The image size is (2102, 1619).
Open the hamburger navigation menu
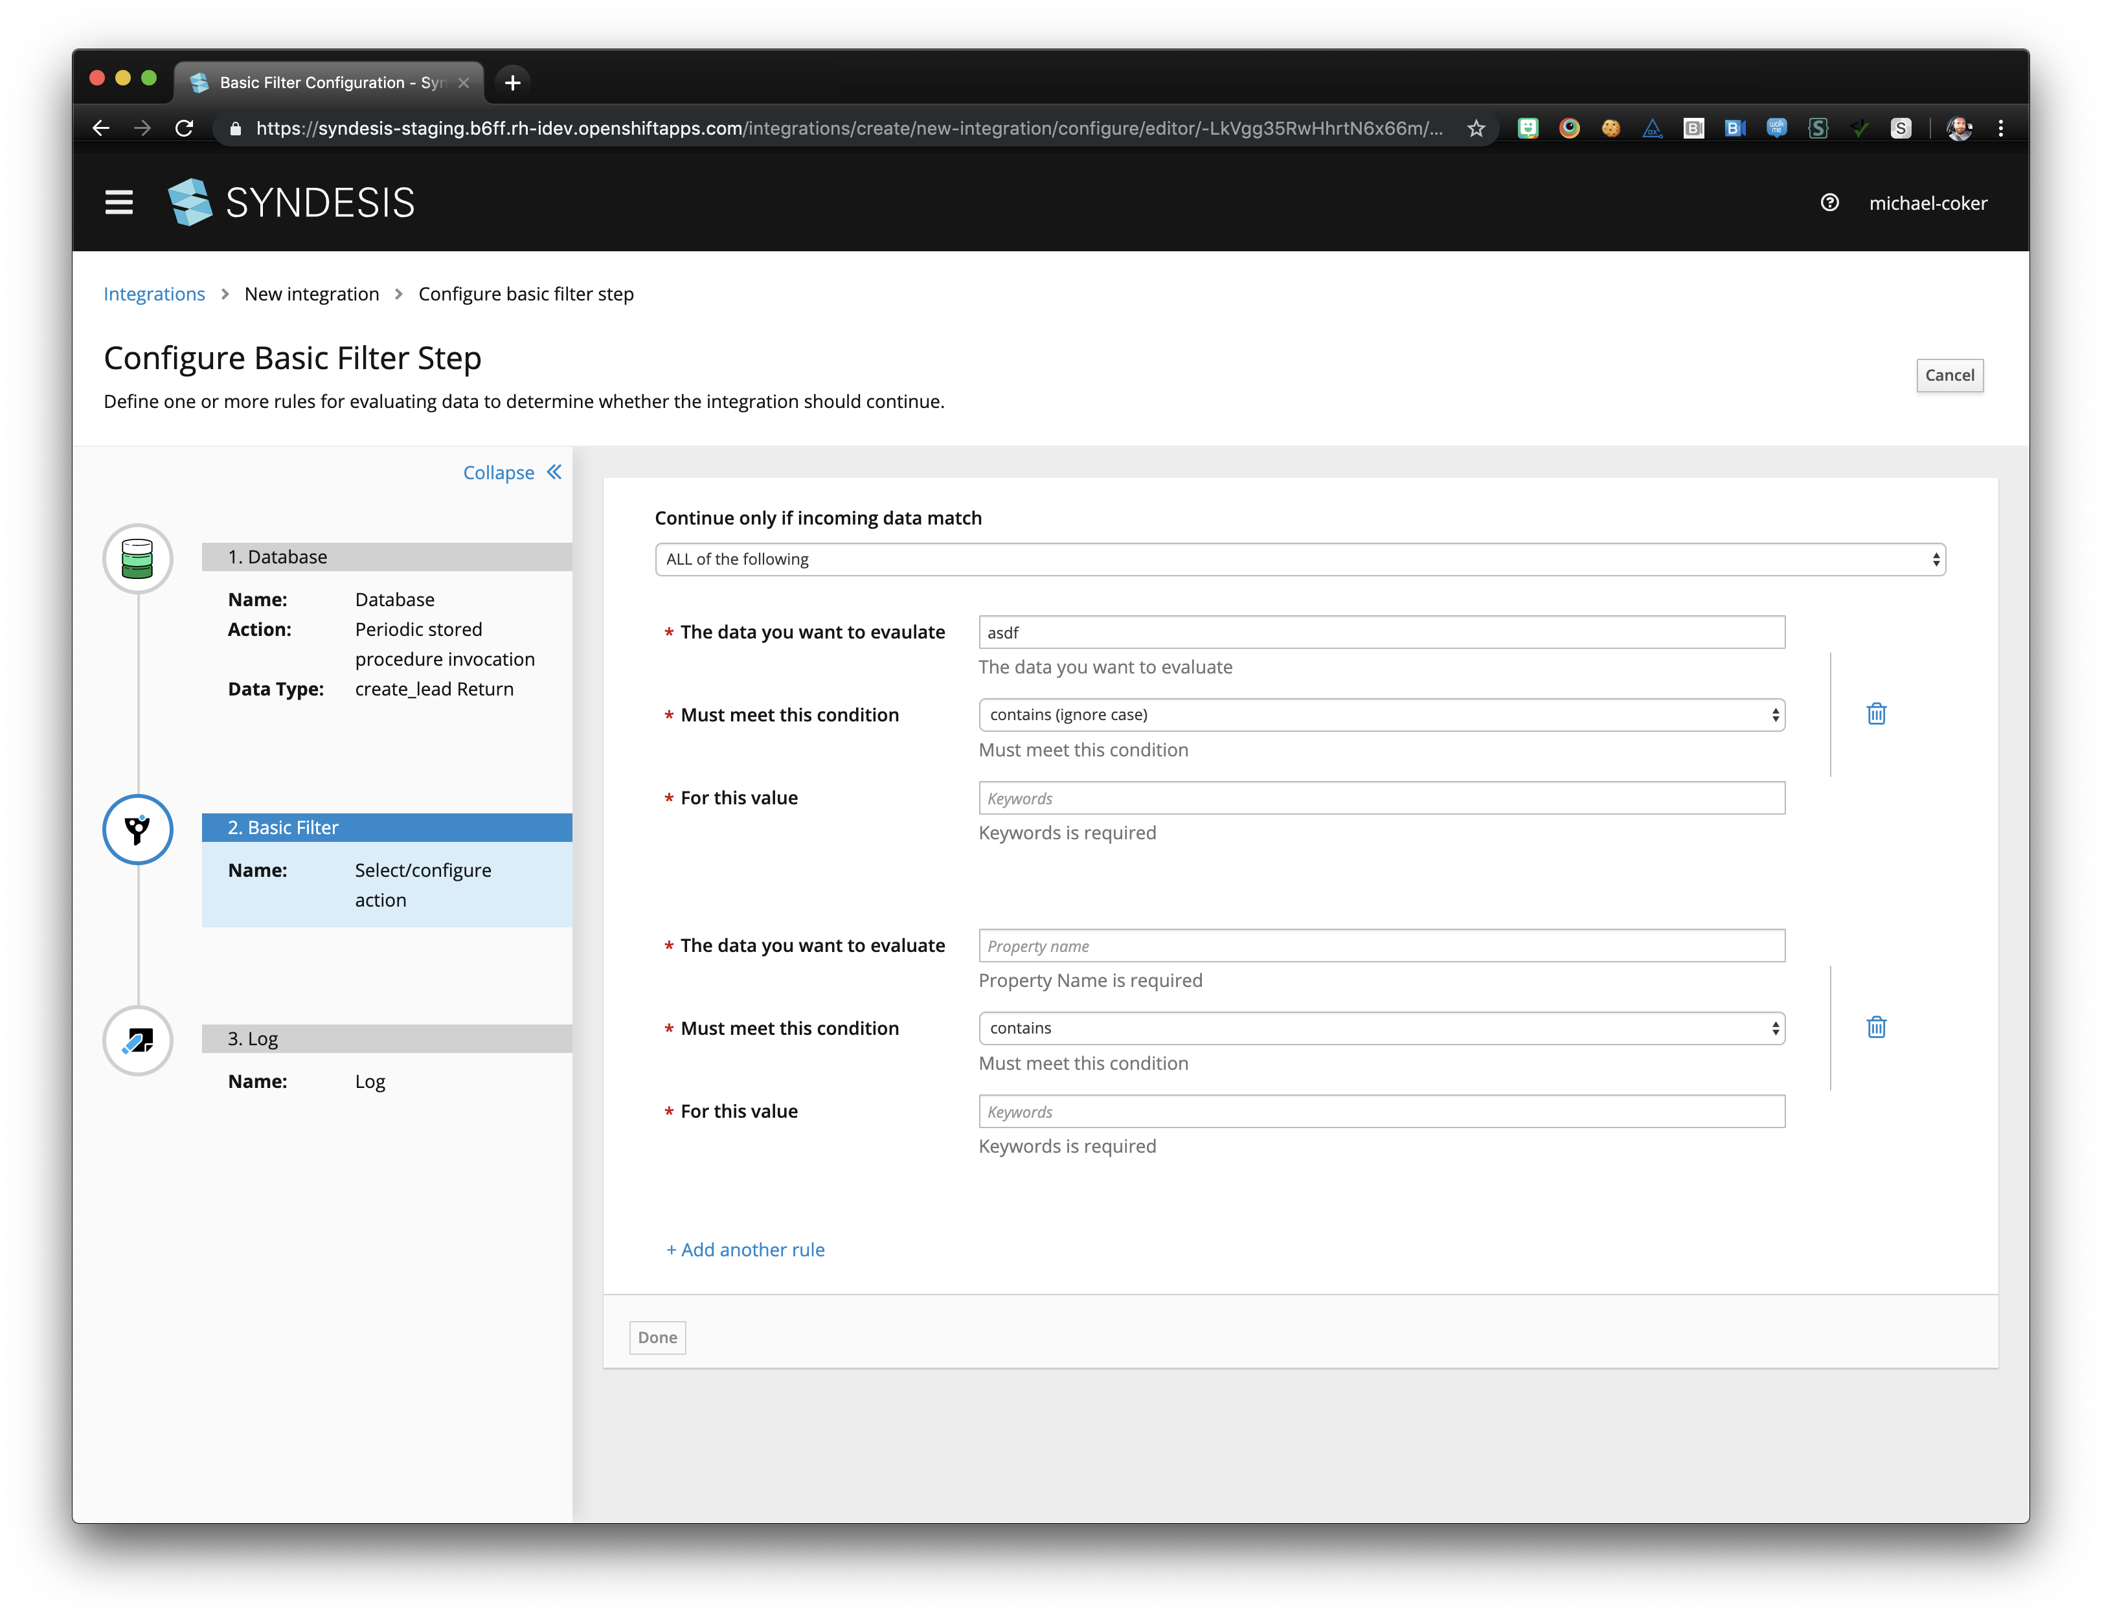tap(119, 203)
